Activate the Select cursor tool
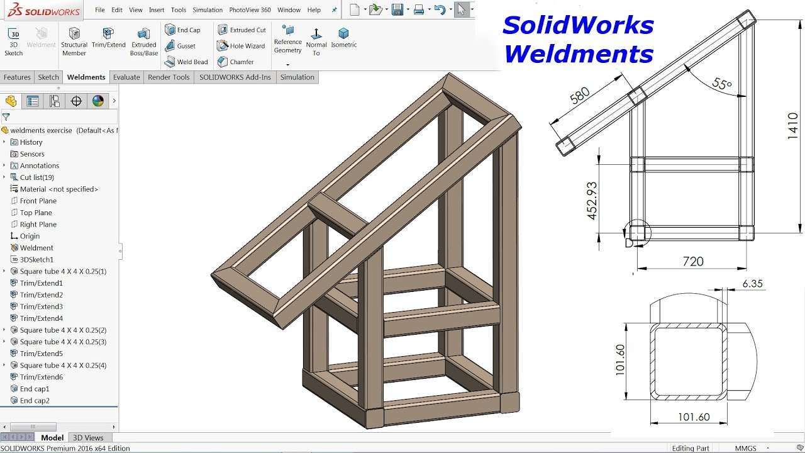Viewport: 805px width, 453px height. (462, 9)
